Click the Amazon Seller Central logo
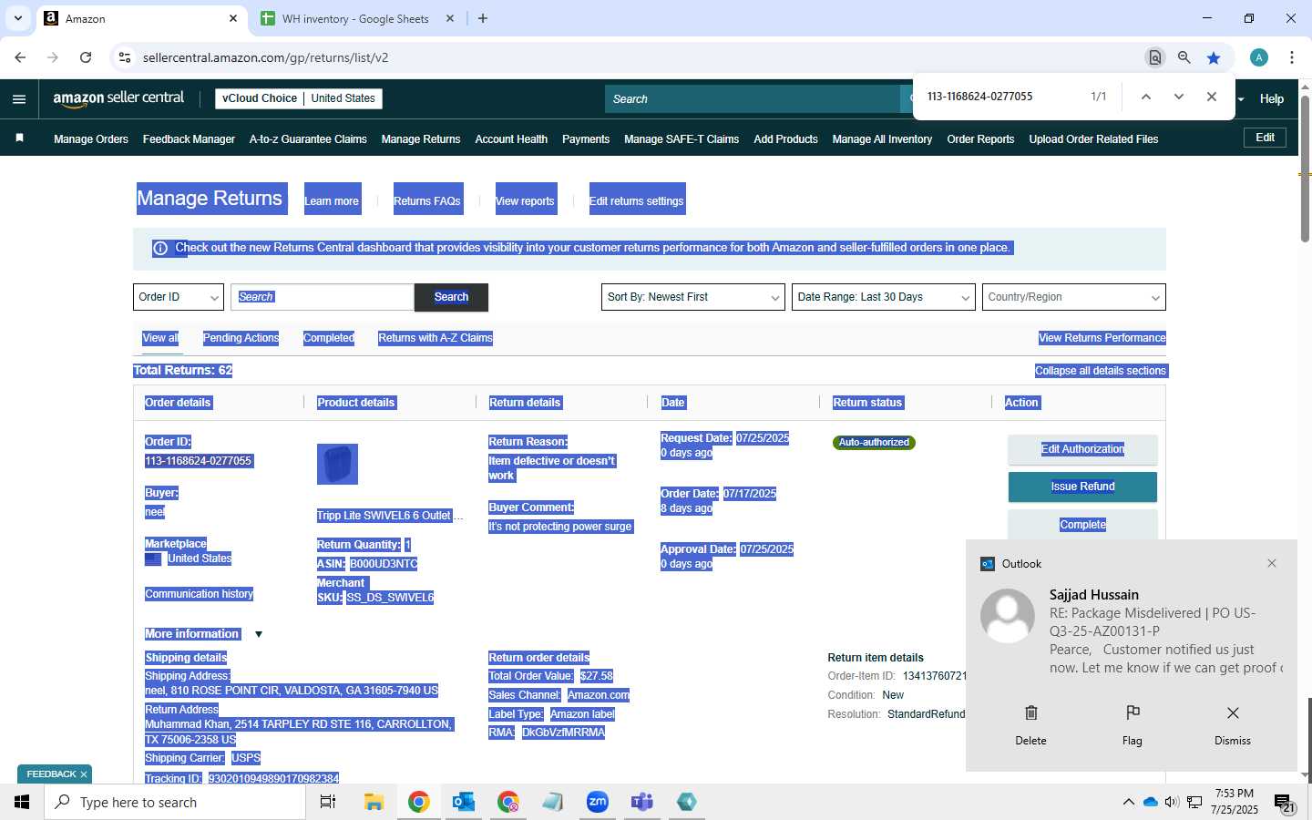 [x=118, y=98]
